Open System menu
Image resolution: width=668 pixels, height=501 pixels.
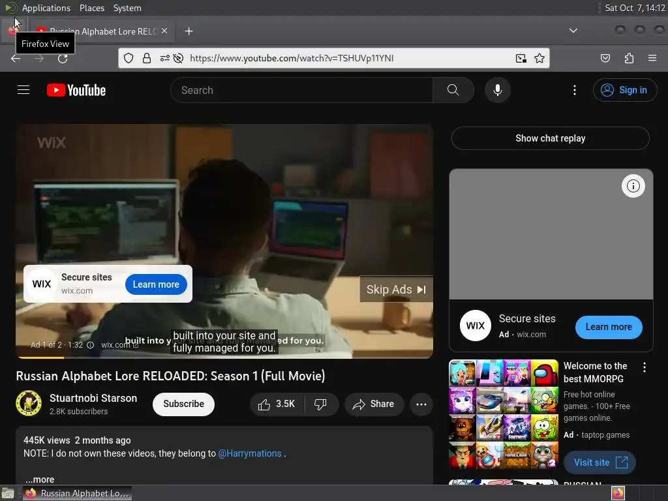(127, 8)
